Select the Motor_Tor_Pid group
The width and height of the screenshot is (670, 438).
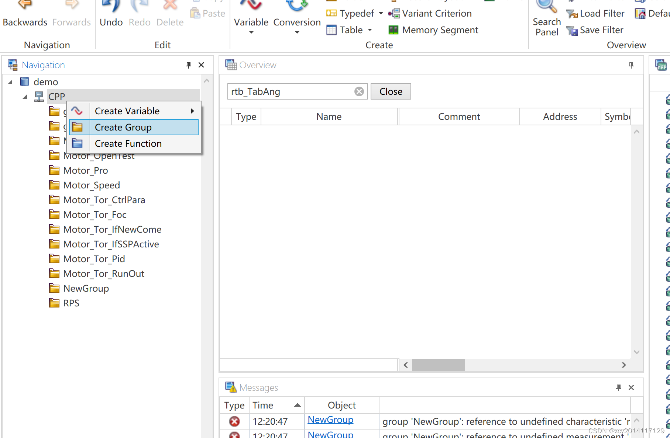click(94, 259)
